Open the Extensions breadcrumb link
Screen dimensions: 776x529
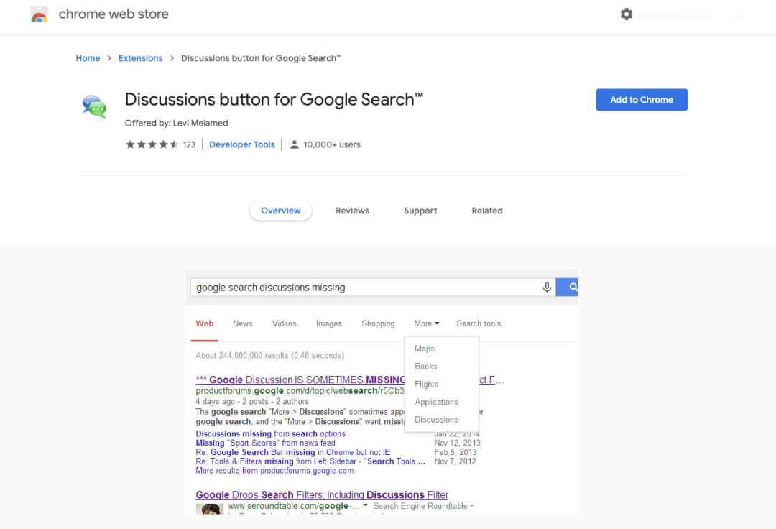pyautogui.click(x=141, y=58)
